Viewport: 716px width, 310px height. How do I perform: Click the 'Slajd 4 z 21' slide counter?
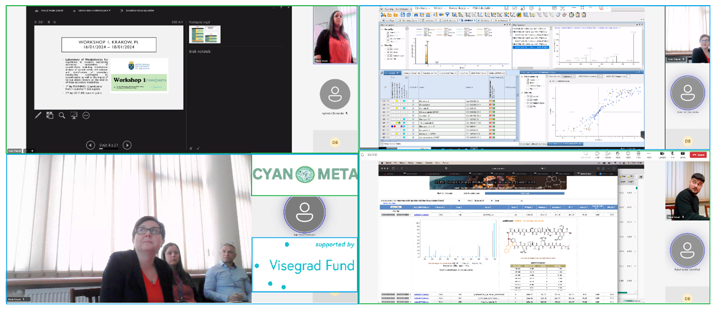(x=109, y=146)
